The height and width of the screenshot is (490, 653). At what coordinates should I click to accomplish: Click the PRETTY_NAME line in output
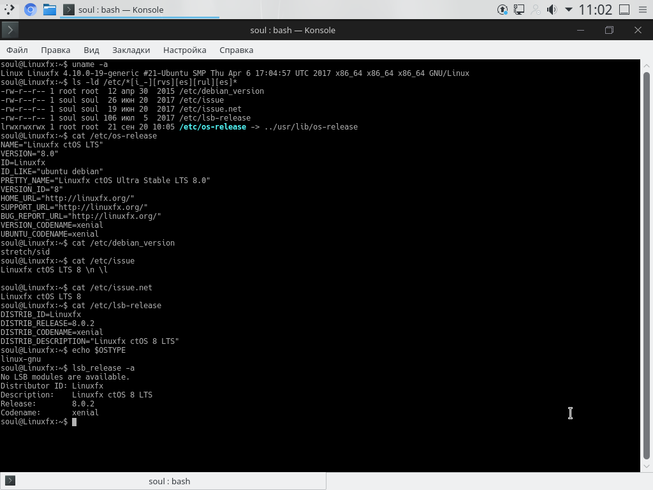(105, 181)
